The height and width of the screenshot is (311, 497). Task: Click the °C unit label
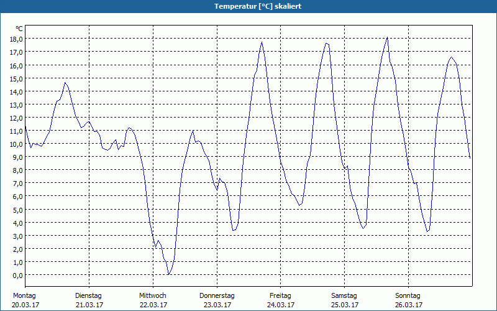(19, 29)
